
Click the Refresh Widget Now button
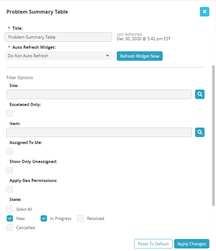[x=140, y=56]
